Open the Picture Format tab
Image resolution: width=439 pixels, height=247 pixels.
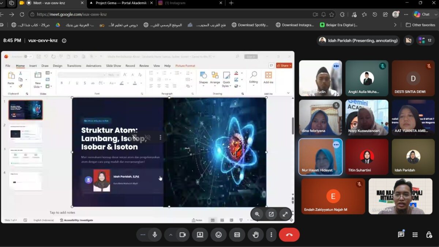tap(185, 66)
